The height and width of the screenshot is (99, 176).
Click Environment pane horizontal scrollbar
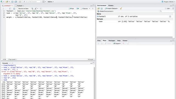(134, 37)
